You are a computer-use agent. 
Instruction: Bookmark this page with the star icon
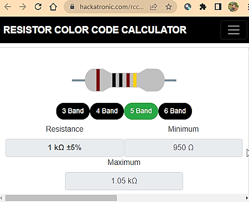(169, 7)
